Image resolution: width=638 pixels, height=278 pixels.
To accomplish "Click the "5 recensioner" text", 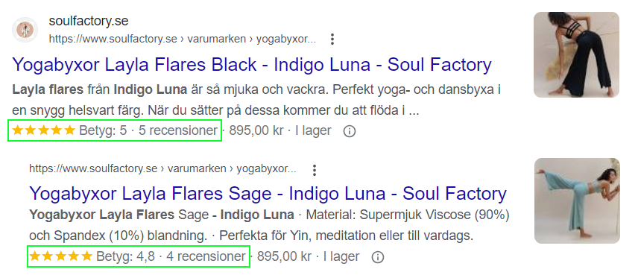I will click(178, 130).
